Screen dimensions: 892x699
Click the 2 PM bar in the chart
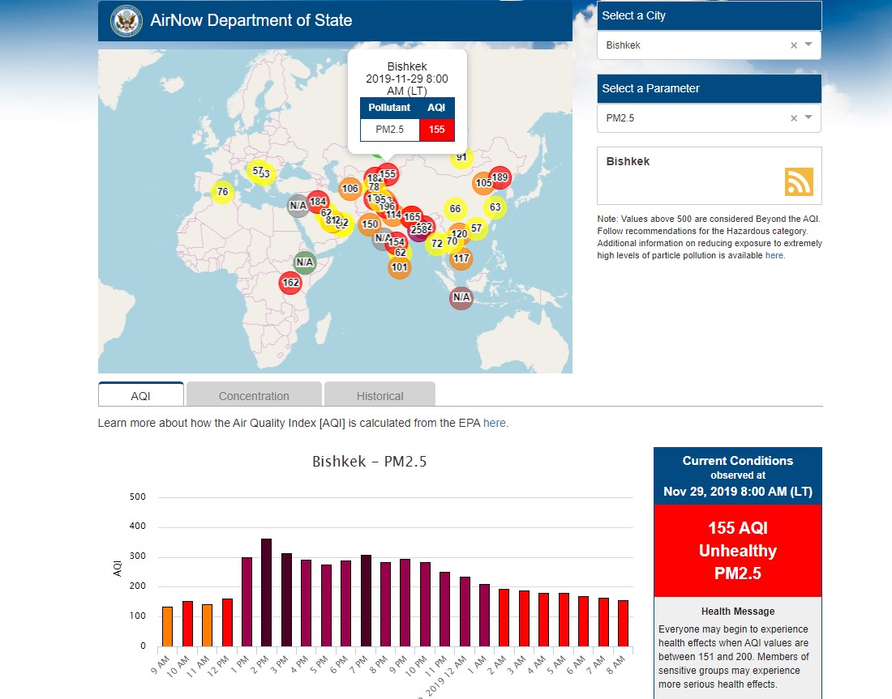click(x=266, y=592)
